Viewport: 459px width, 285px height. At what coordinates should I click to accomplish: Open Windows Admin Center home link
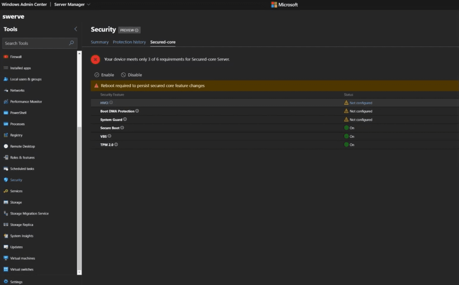click(24, 4)
